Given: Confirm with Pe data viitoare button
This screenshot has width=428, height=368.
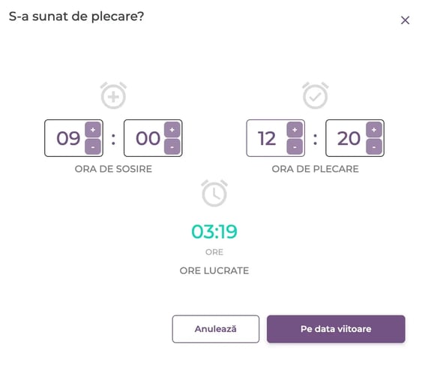Looking at the screenshot, I should coord(336,329).
